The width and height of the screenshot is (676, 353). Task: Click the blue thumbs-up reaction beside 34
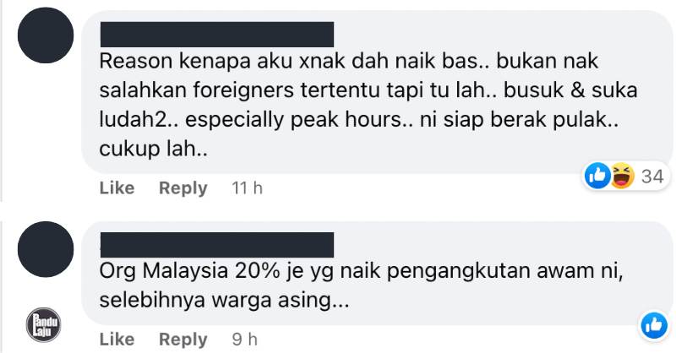click(x=597, y=176)
